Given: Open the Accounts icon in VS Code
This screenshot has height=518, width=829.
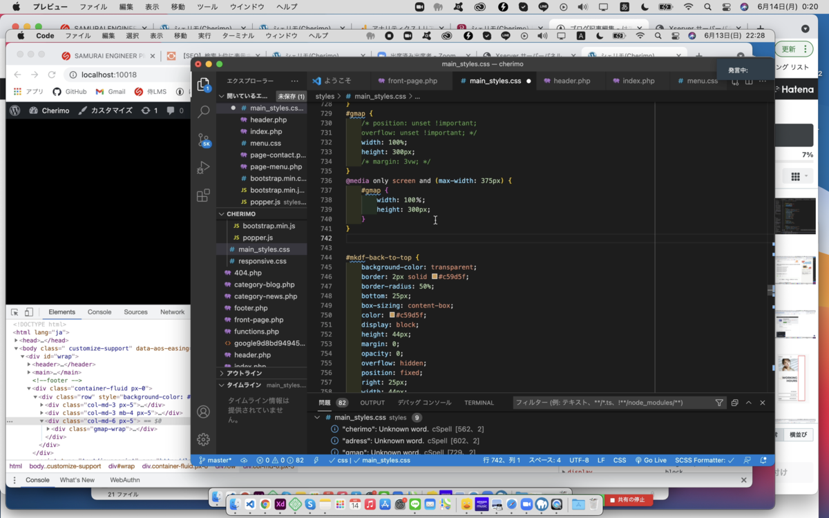Looking at the screenshot, I should tap(203, 412).
